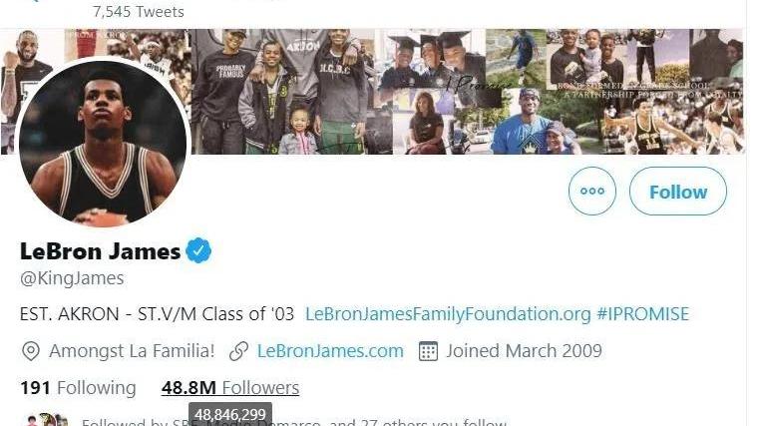This screenshot has width=762, height=426.
Task: Open LeBron James's round profile photo
Action: (103, 143)
